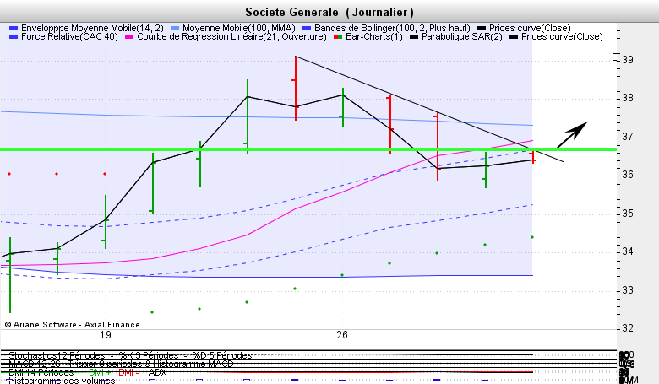Select the Force Relative(CAC 40) legend label

(x=70, y=36)
